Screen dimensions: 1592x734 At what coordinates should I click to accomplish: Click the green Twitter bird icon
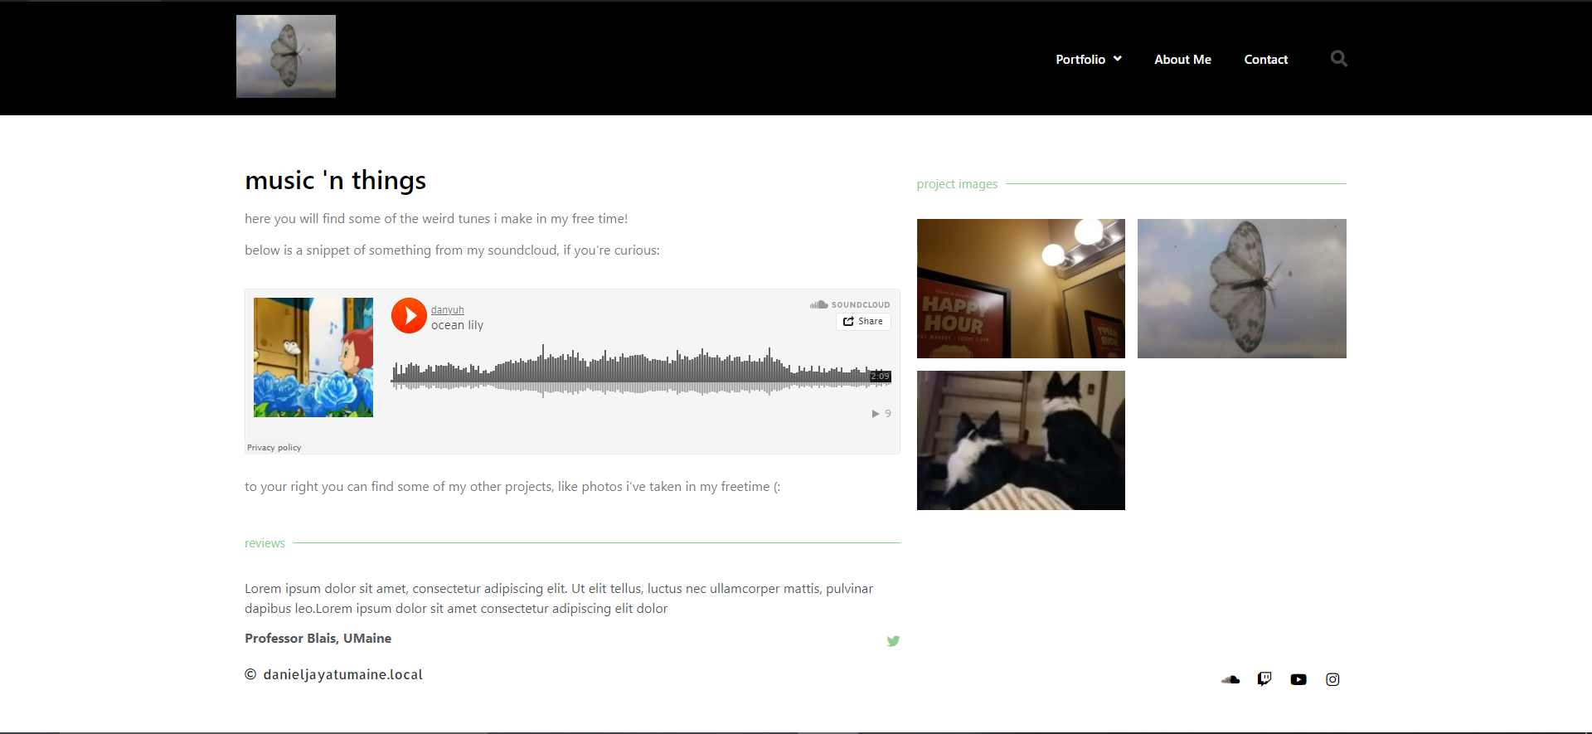893,641
